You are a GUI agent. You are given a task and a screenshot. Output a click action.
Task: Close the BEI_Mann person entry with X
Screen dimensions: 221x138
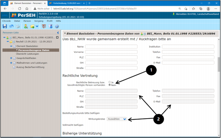click(57, 37)
